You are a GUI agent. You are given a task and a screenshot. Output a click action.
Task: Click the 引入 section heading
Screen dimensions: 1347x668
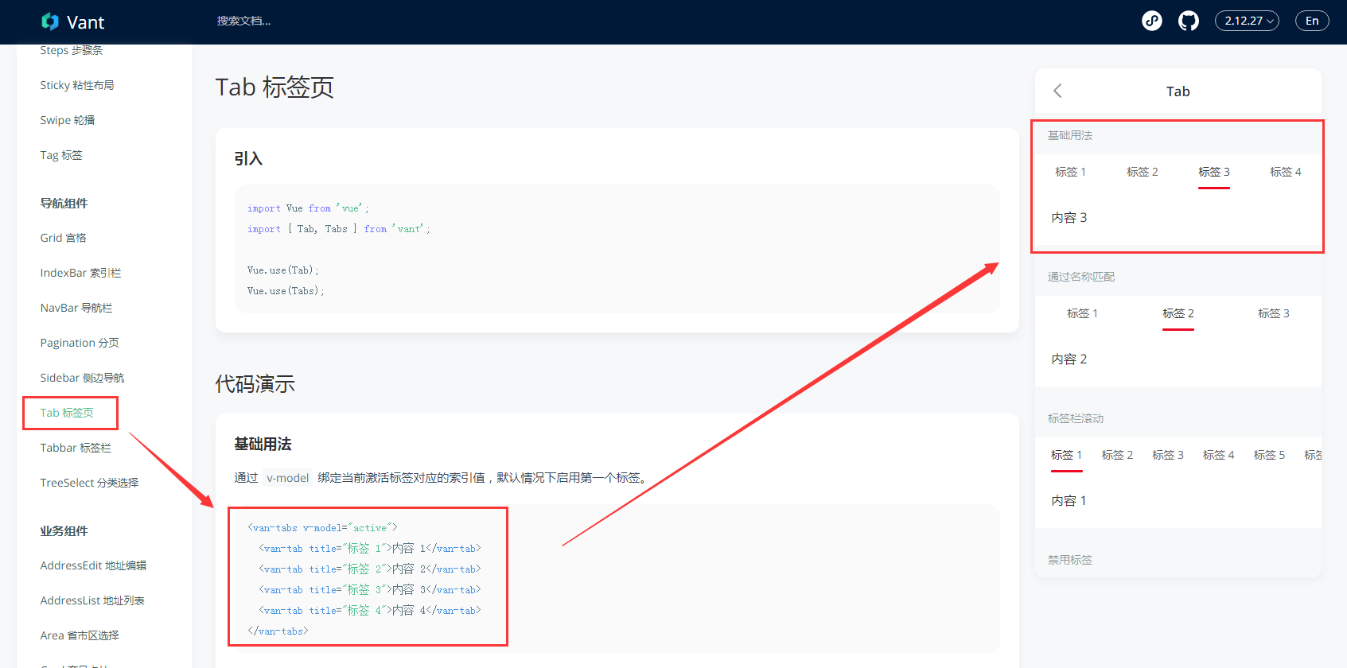(x=248, y=158)
